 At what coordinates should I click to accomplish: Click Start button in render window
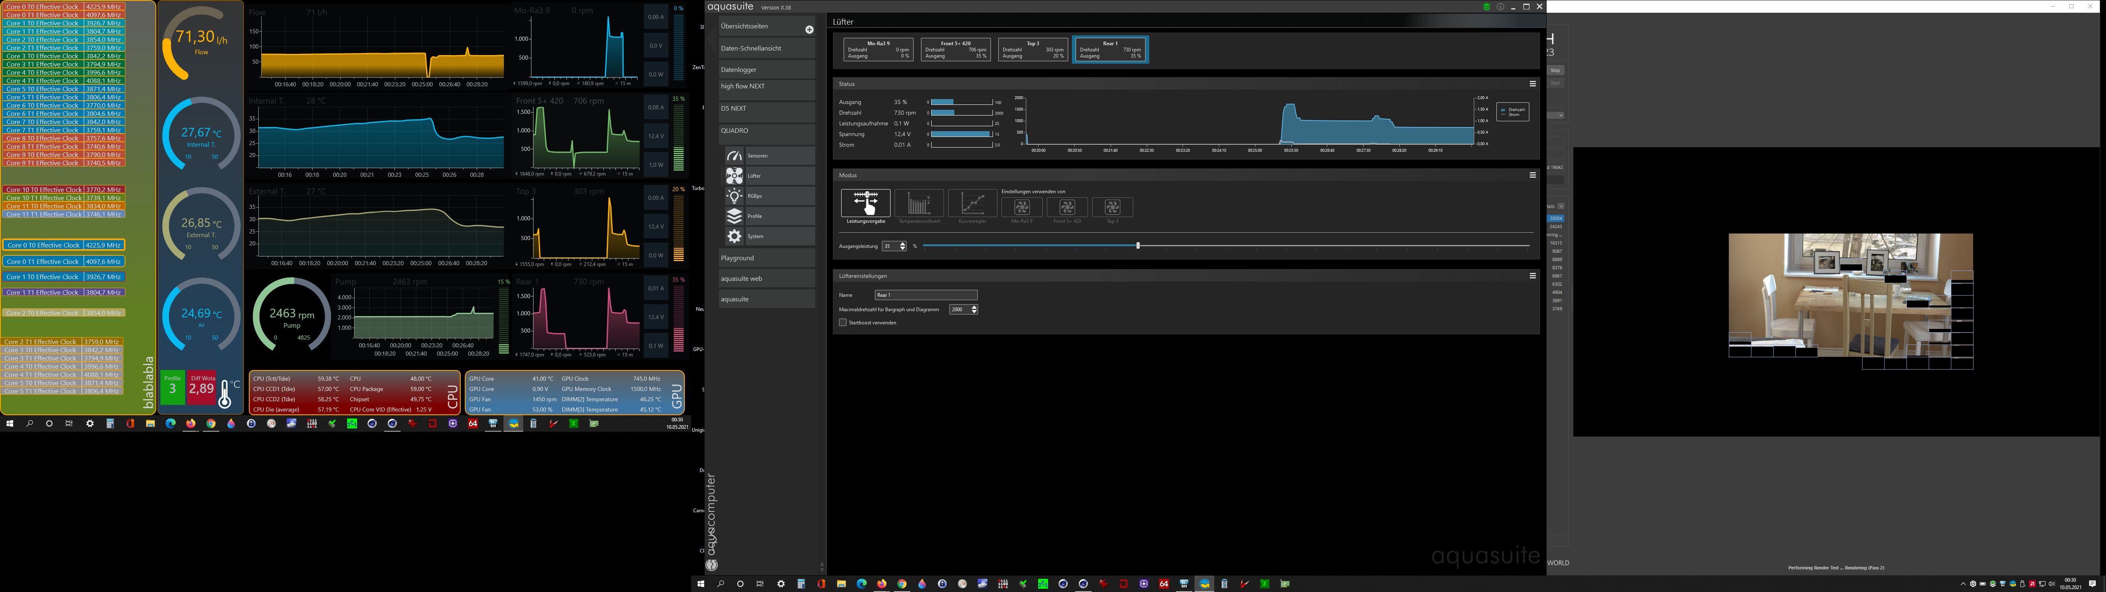(1555, 83)
